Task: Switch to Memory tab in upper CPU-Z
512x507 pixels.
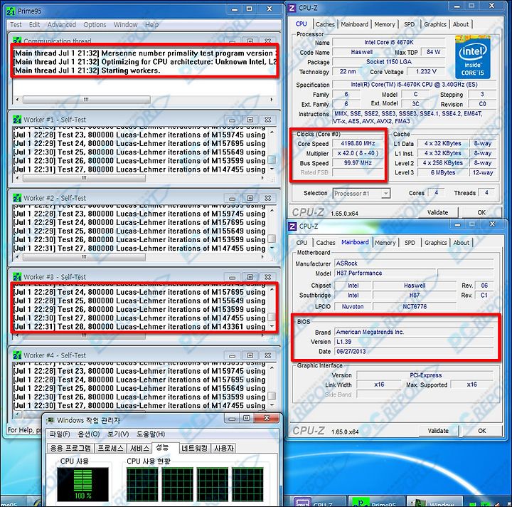Action: [x=384, y=24]
